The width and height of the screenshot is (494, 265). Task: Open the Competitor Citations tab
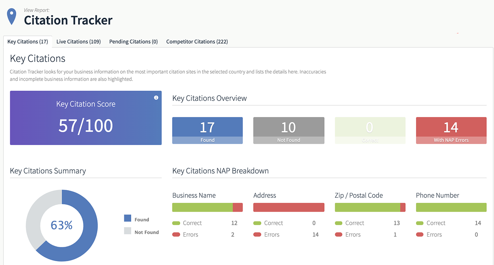[x=197, y=41]
